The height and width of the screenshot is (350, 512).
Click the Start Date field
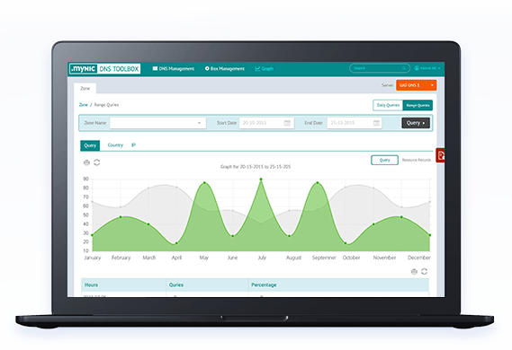click(x=266, y=123)
